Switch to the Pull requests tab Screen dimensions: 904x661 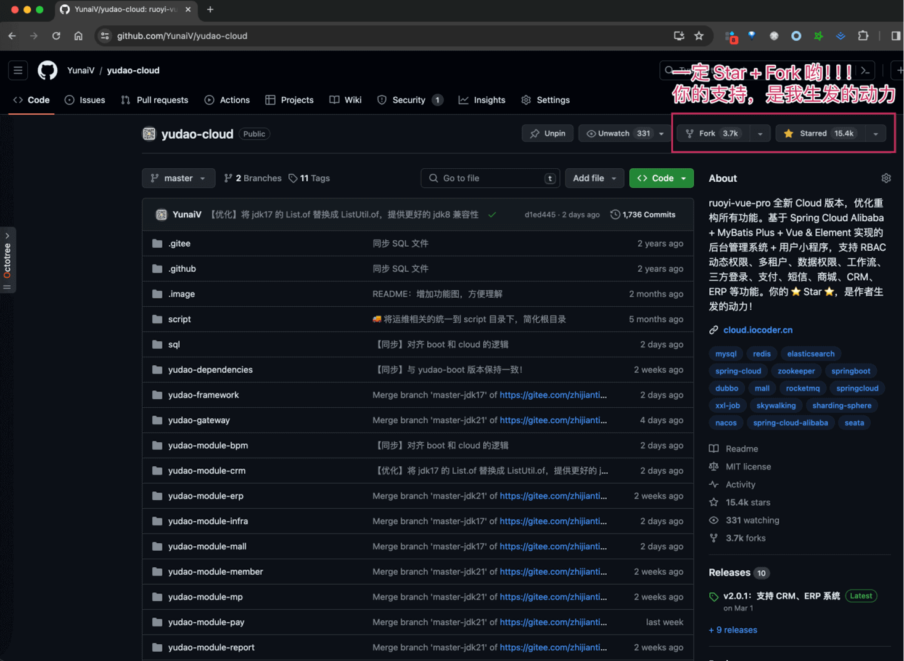tap(155, 100)
